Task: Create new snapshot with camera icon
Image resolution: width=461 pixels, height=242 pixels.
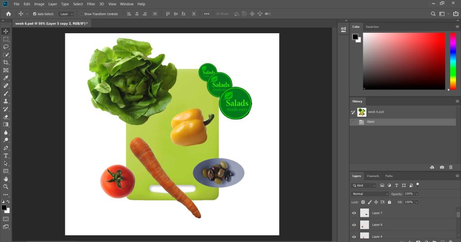Action: (x=442, y=167)
